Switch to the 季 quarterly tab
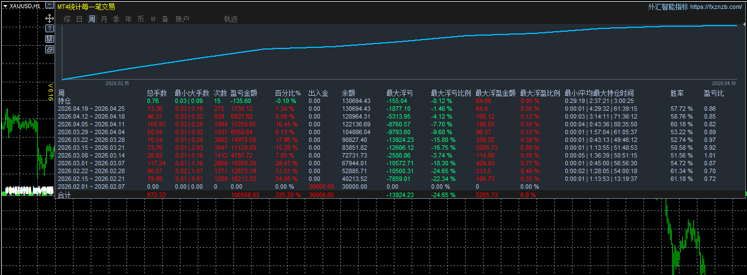The height and width of the screenshot is (275, 747). 116,19
